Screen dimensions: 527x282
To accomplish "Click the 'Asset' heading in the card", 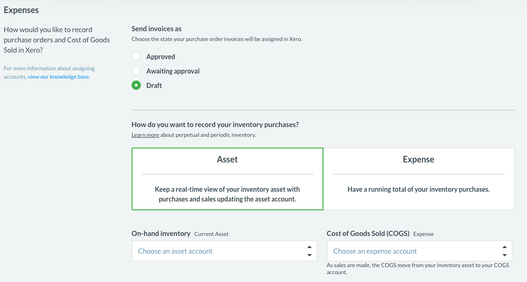I will [227, 160].
